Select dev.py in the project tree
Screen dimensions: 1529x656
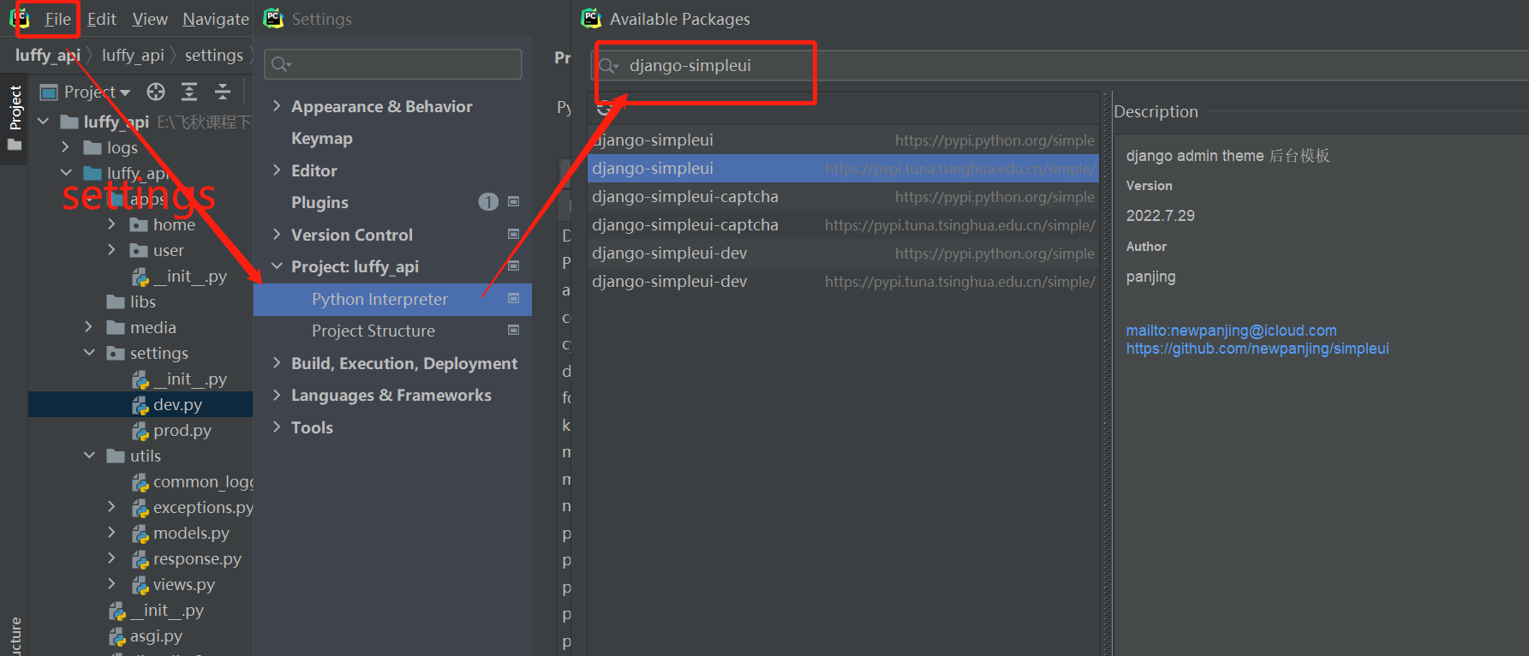(x=177, y=404)
